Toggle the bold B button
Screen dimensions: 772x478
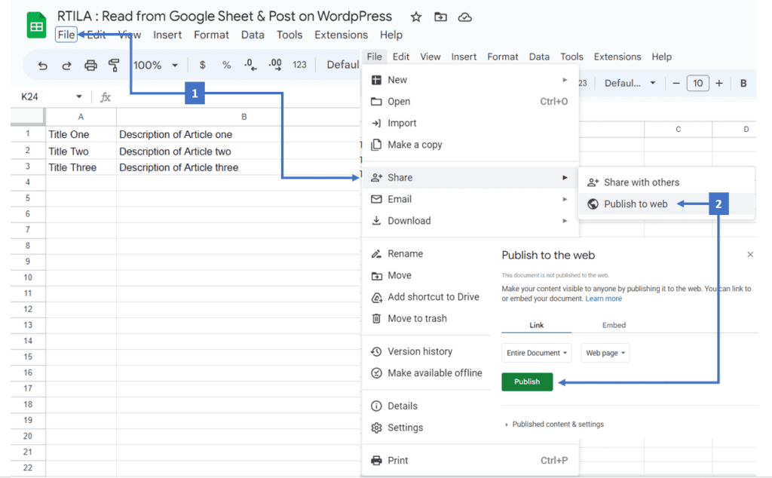[743, 83]
